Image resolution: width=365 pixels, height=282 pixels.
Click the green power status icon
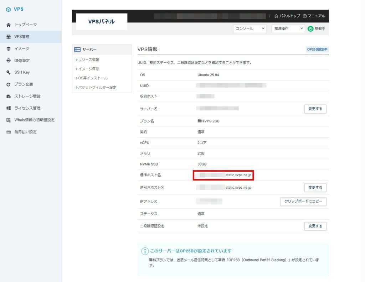tap(310, 29)
